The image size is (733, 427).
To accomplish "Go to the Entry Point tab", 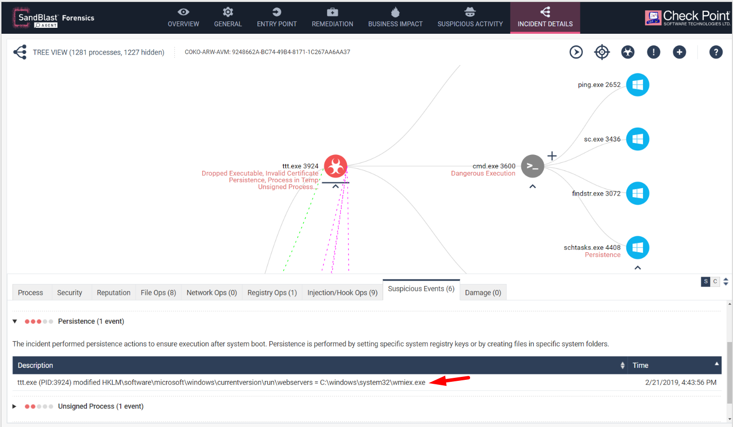I will [277, 17].
